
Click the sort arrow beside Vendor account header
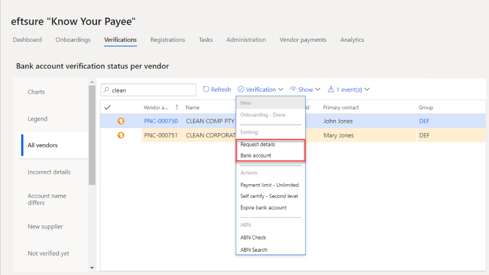(177, 107)
